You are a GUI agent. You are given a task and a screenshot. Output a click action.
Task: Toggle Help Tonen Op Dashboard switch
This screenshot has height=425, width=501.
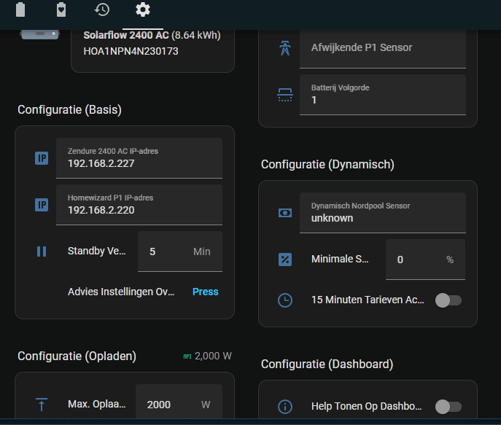(448, 406)
